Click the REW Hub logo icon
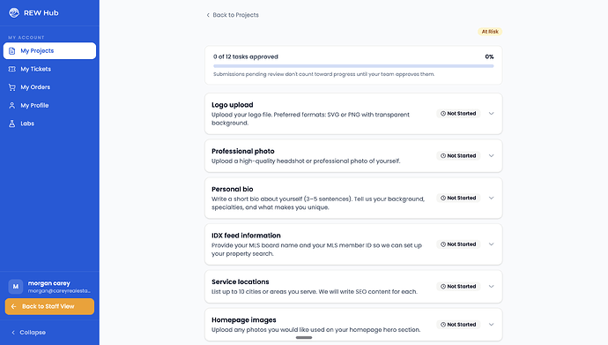This screenshot has height=345, width=608. [x=14, y=13]
